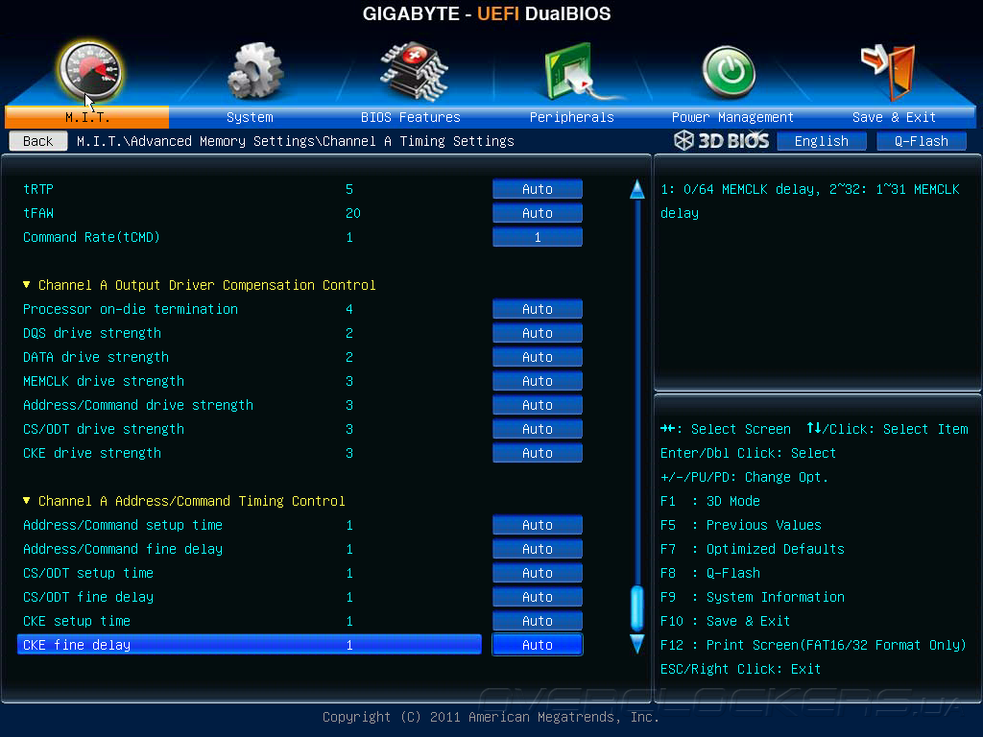
Task: Click the 3D BIOS cube logo
Action: pos(683,140)
